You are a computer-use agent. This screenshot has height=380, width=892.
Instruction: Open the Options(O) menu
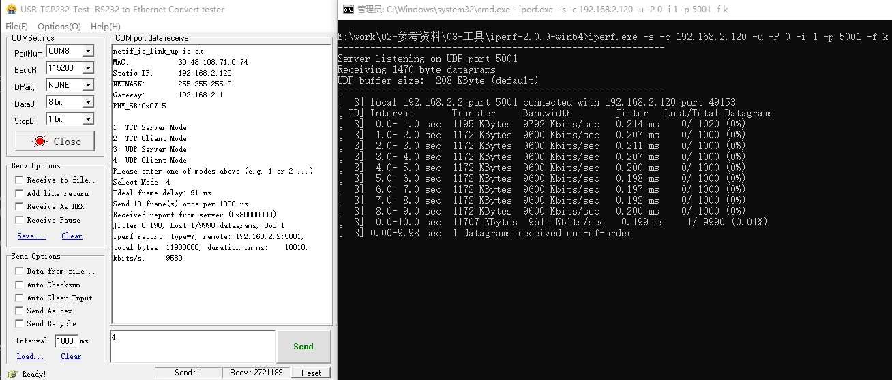[59, 26]
